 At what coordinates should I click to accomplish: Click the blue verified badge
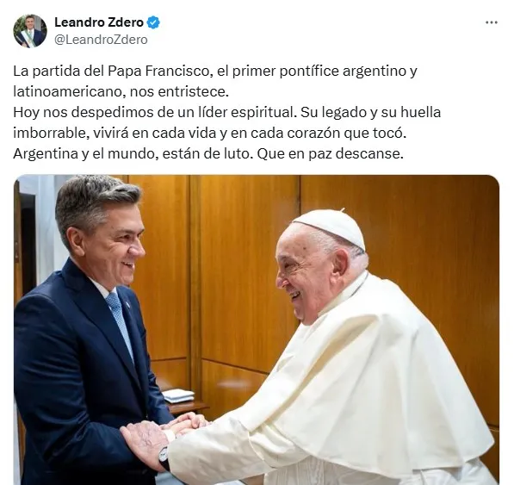tap(153, 22)
